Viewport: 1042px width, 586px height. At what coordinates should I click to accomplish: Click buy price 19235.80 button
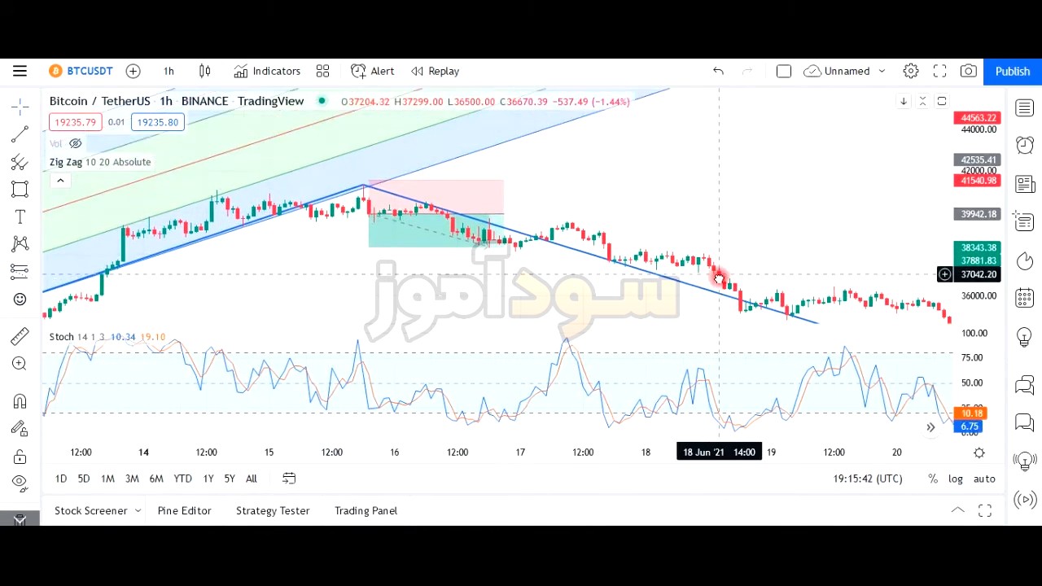158,122
